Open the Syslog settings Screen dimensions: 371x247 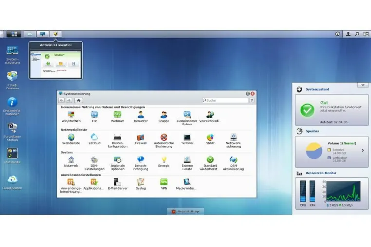click(x=141, y=184)
